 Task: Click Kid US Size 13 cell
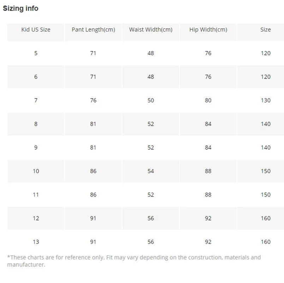tap(36, 242)
